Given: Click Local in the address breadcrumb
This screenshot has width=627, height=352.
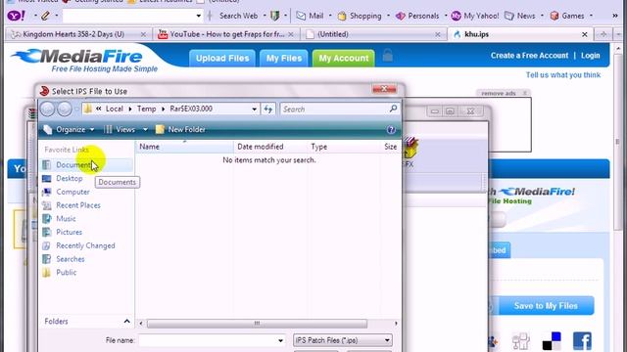Looking at the screenshot, I should pyautogui.click(x=115, y=109).
